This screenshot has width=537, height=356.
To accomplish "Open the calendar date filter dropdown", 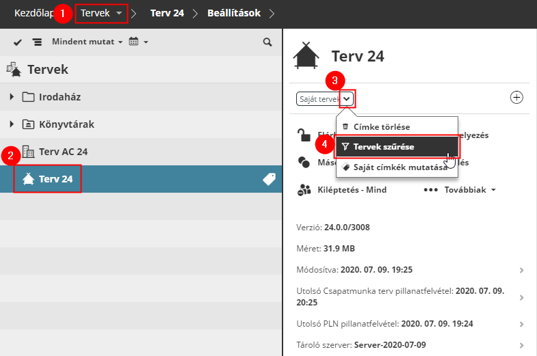I will pyautogui.click(x=138, y=42).
